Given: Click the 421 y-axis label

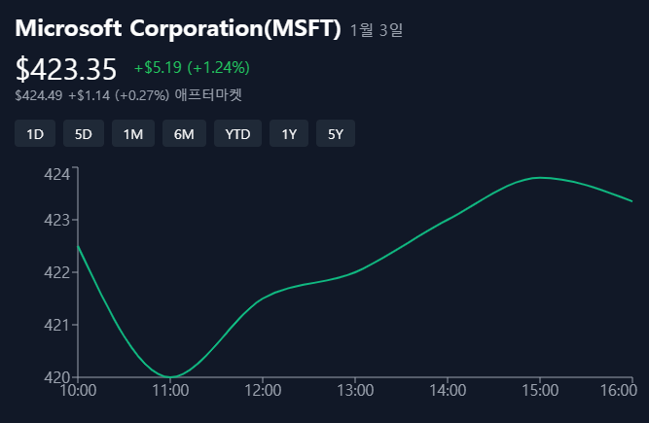Looking at the screenshot, I should click(56, 325).
